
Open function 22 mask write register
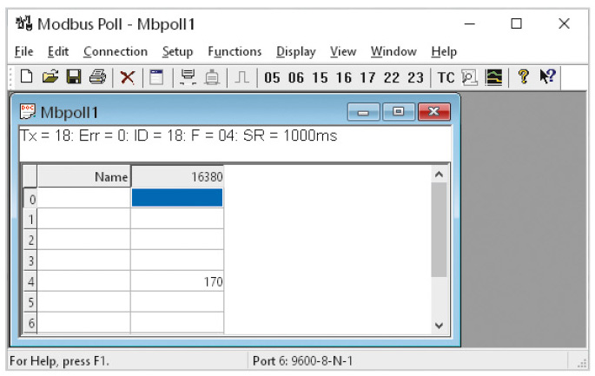pyautogui.click(x=391, y=78)
